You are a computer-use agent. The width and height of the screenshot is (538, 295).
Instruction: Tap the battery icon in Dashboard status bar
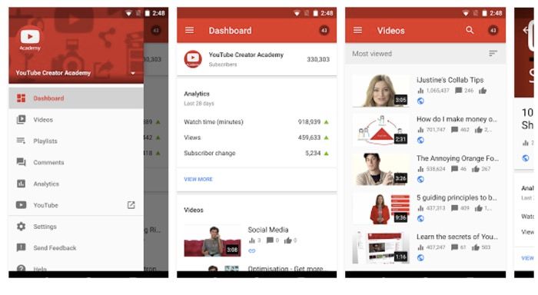pos(315,13)
